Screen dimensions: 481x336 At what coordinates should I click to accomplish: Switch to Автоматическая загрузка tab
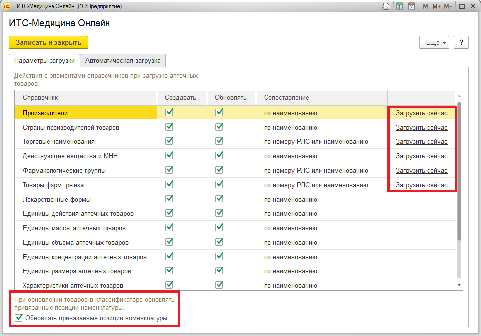click(123, 61)
